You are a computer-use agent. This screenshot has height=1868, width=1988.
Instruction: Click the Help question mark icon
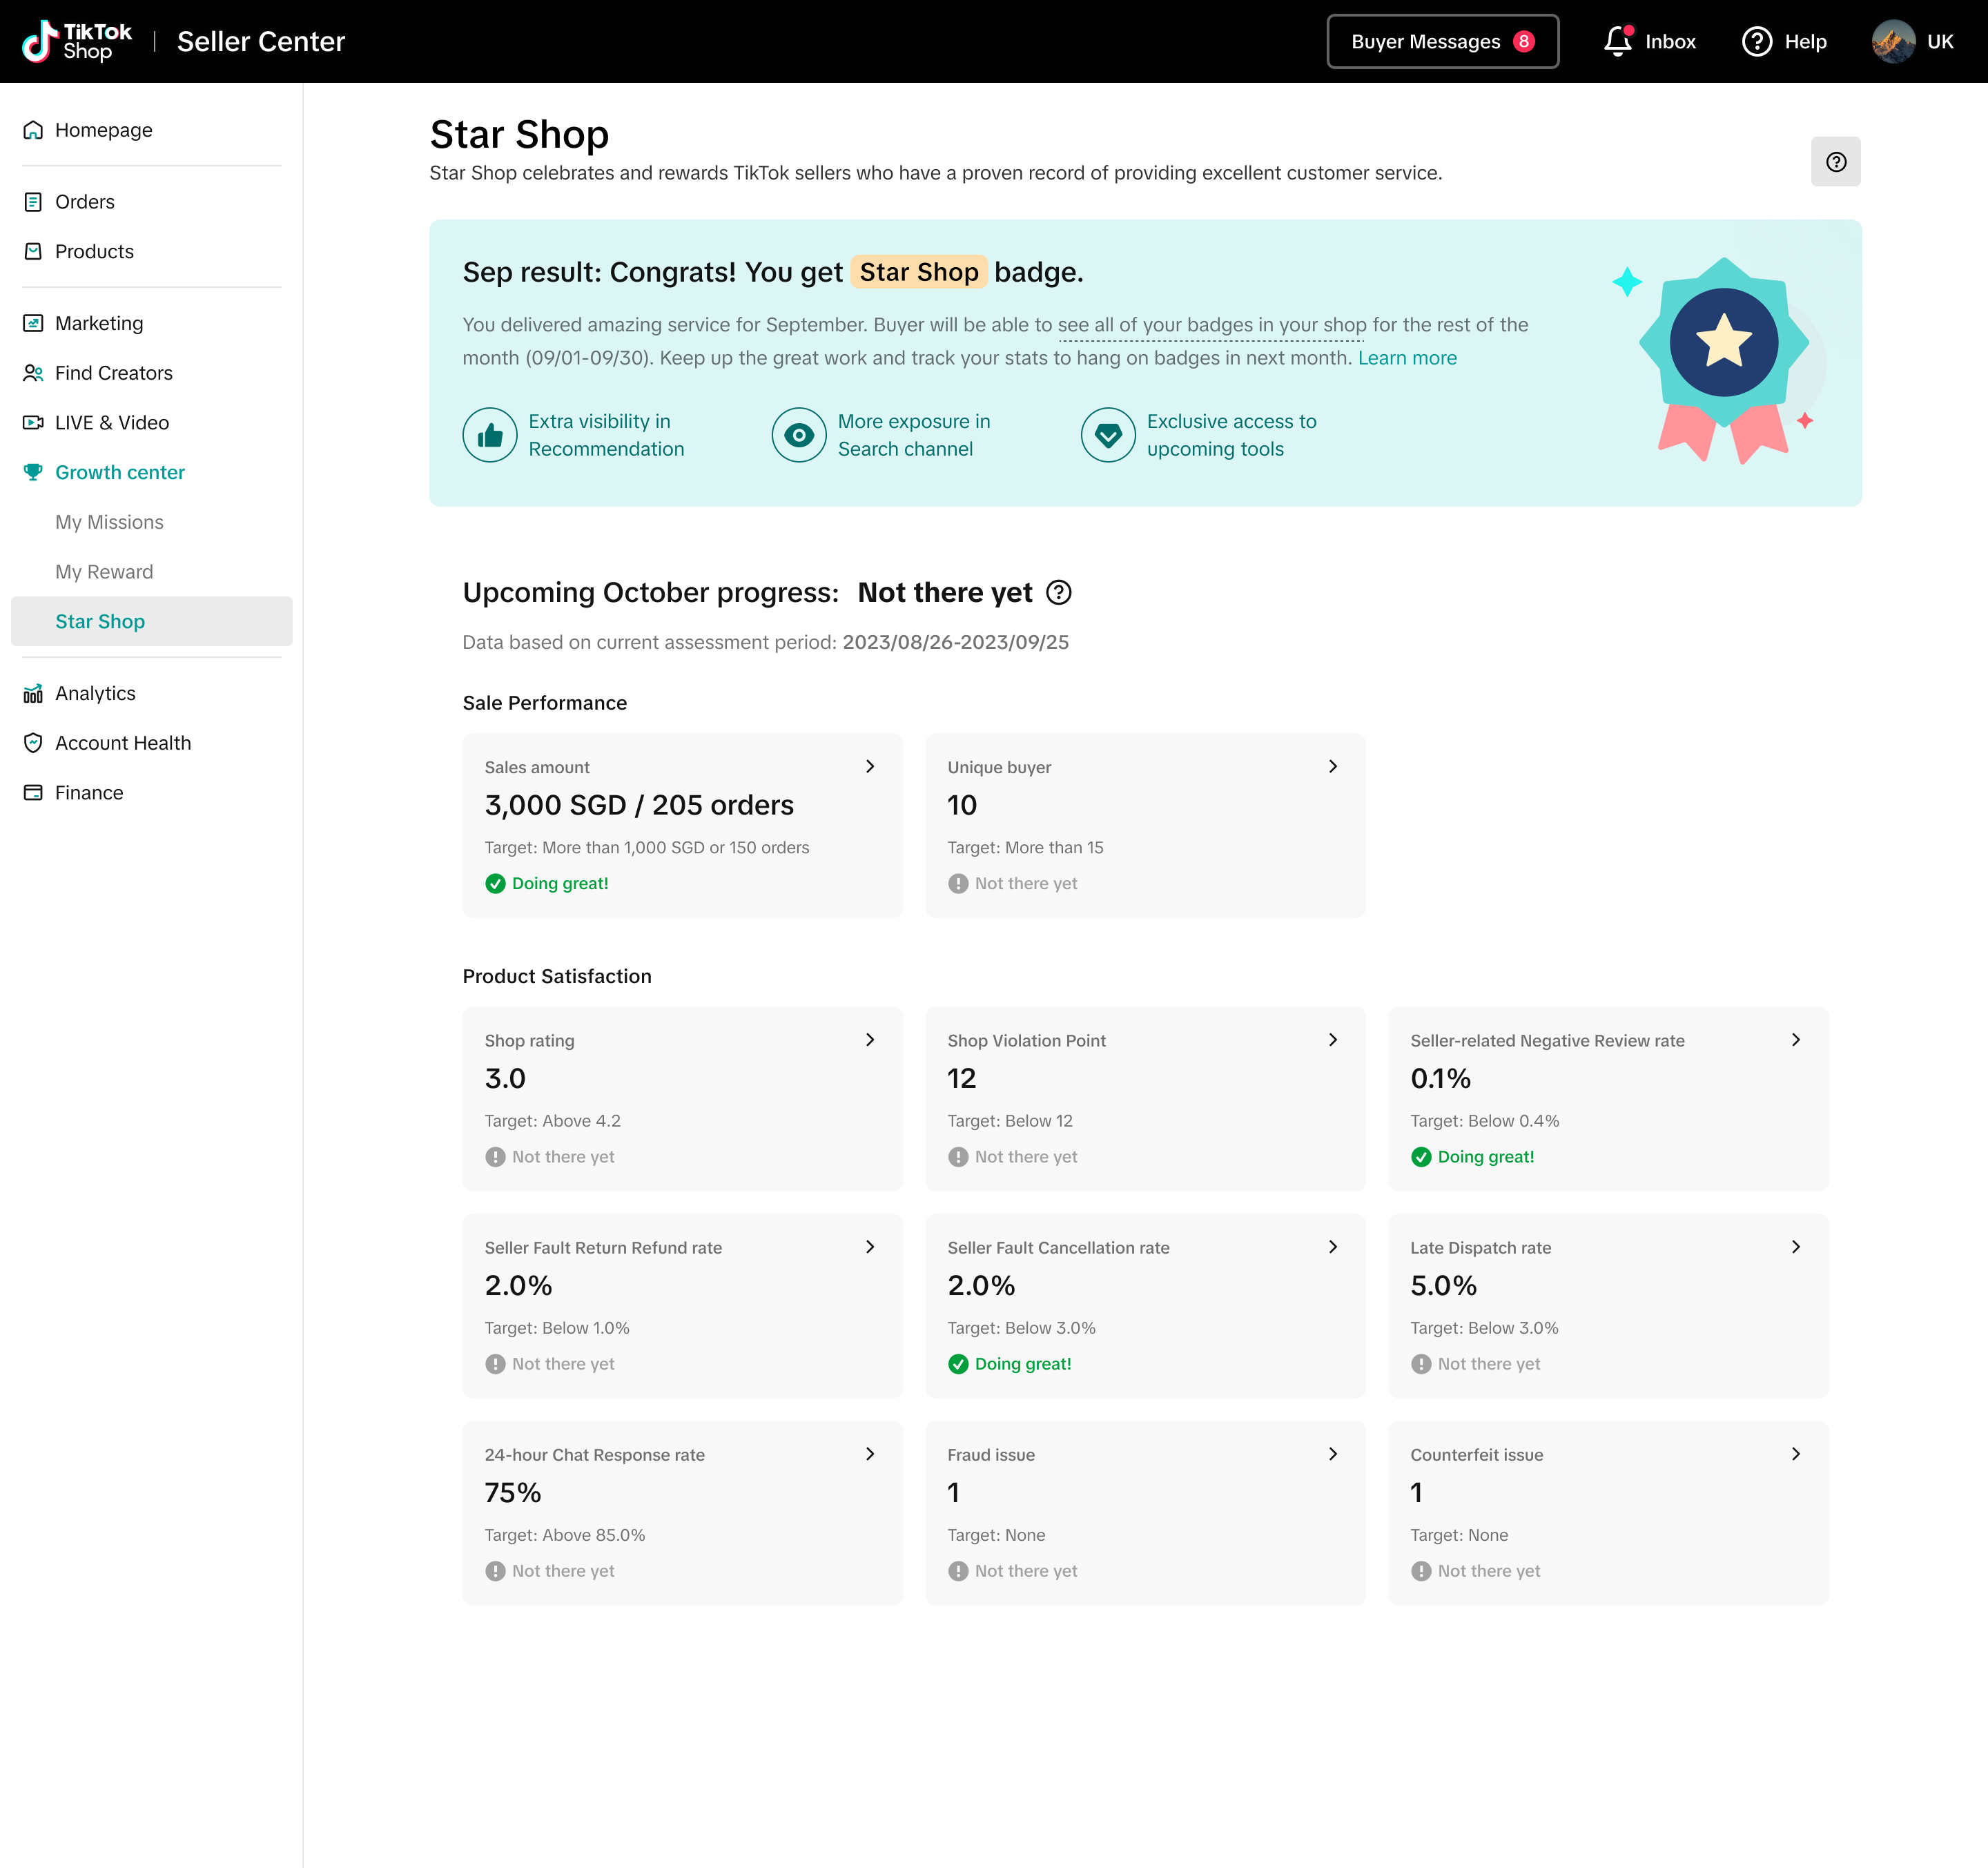(1756, 42)
